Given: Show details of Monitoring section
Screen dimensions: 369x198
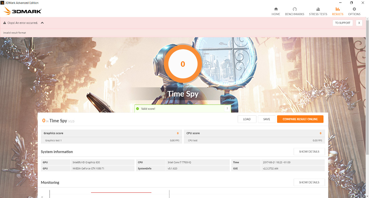Looking at the screenshot, I should [309, 182].
